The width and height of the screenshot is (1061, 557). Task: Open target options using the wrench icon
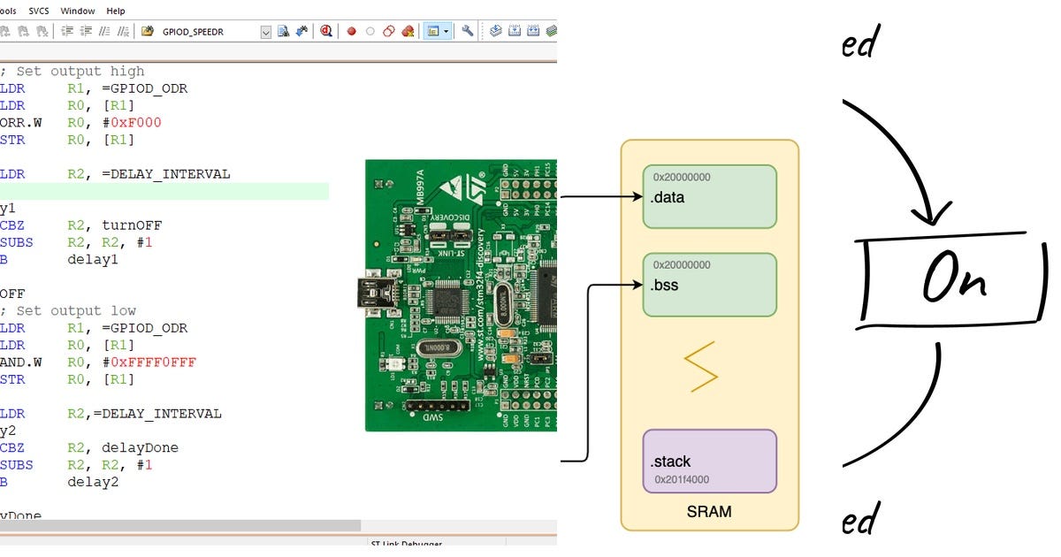coord(467,30)
